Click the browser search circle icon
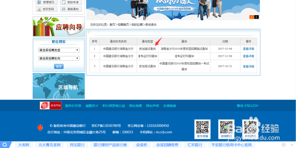 pyautogui.click(x=5, y=145)
